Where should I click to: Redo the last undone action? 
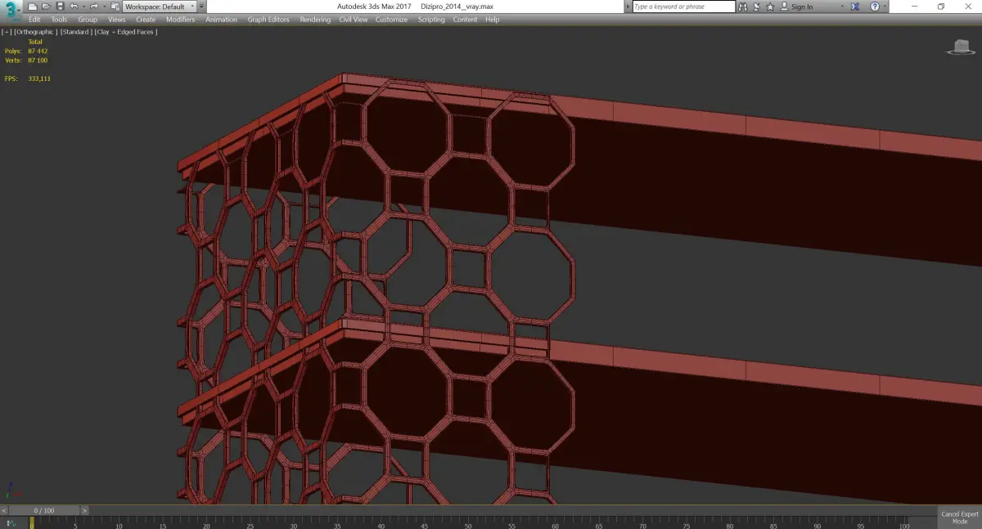(93, 7)
